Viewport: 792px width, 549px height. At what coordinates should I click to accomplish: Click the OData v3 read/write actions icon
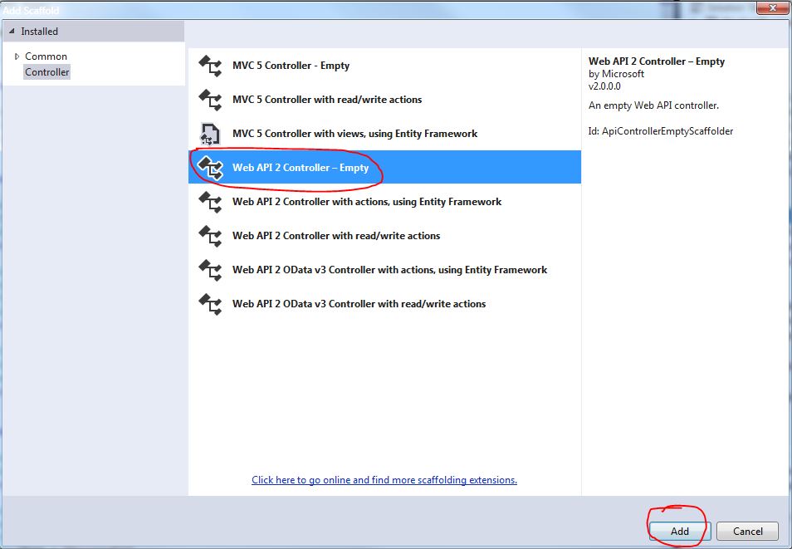click(209, 304)
